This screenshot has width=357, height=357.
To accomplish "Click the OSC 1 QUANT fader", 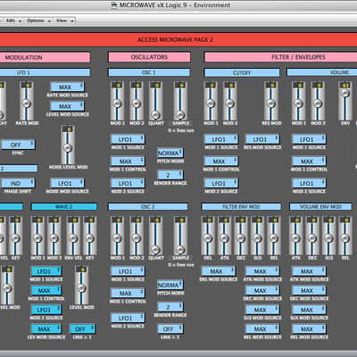I will [x=155, y=101].
